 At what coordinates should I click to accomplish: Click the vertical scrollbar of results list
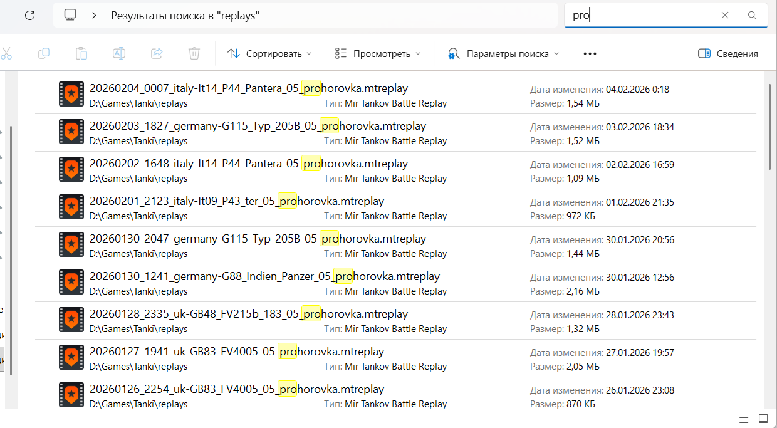pos(770,125)
